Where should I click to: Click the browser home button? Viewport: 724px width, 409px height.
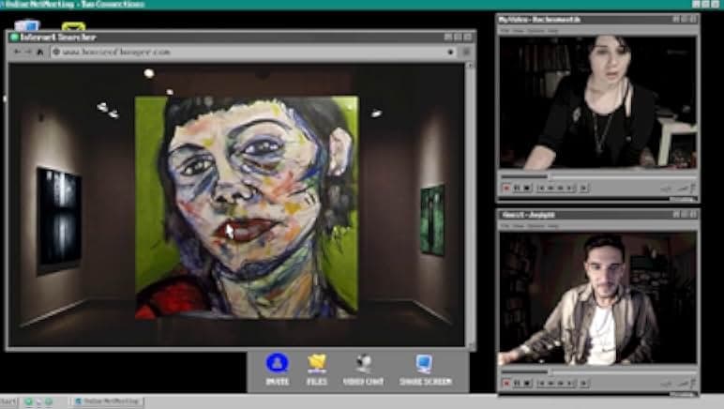pyautogui.click(x=39, y=52)
